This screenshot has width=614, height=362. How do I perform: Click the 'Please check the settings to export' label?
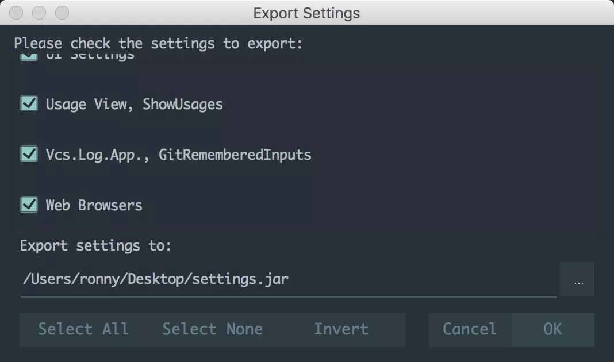pyautogui.click(x=158, y=44)
